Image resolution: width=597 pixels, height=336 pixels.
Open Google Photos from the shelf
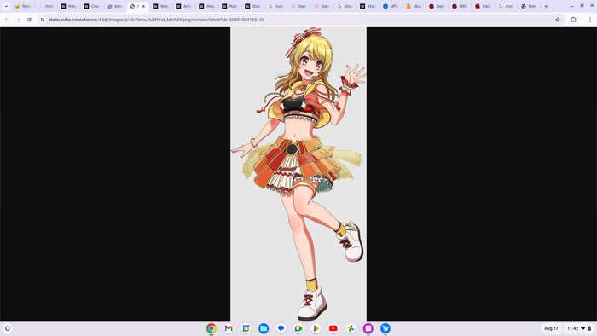pos(351,328)
